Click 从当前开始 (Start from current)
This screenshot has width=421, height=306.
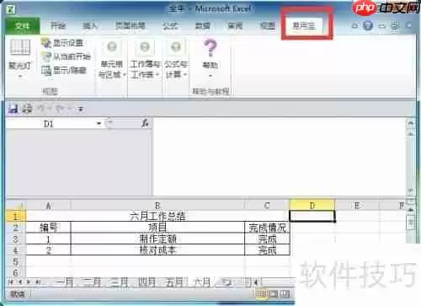point(67,56)
